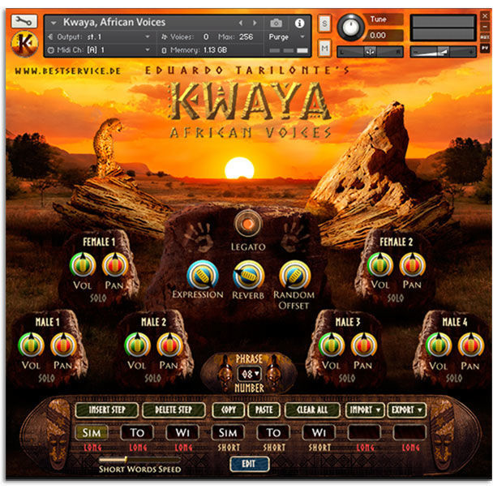Viewport: 493px width, 493px height.
Task: Click the Male 2 Pan knob
Action: (169, 345)
